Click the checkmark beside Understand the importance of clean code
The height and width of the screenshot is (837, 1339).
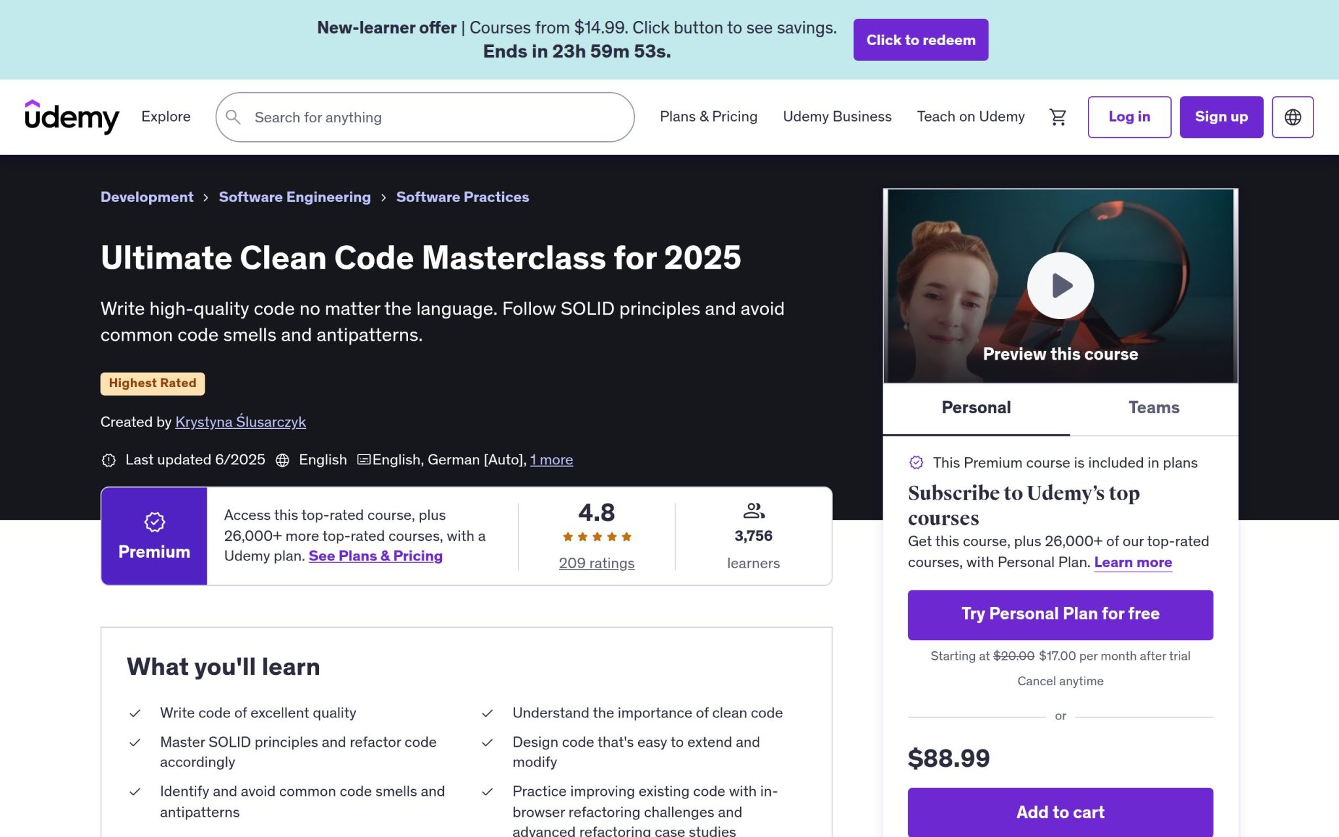click(x=487, y=713)
